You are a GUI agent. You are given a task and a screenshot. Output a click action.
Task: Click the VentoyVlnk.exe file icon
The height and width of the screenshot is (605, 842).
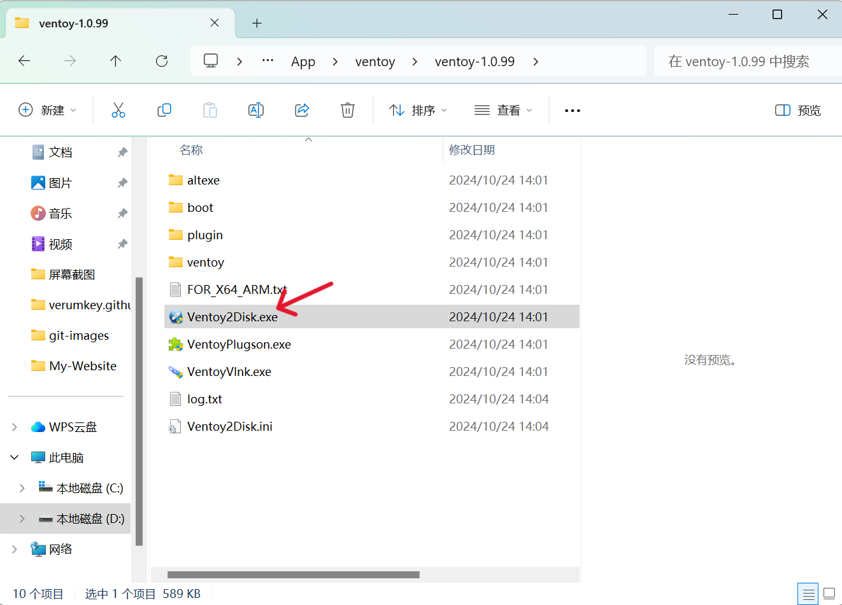tap(176, 372)
